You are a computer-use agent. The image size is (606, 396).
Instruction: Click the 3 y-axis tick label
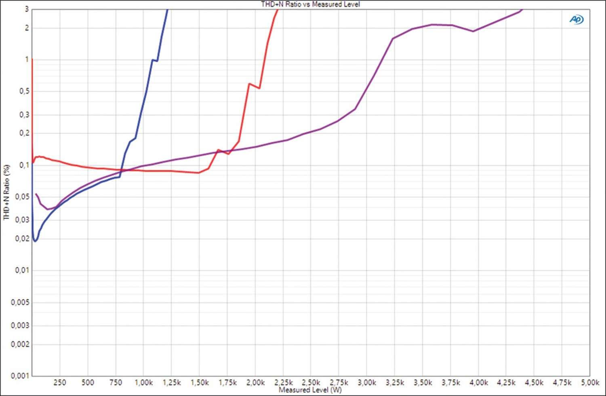click(27, 9)
